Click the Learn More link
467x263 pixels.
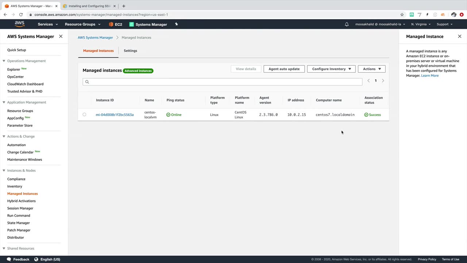click(430, 76)
